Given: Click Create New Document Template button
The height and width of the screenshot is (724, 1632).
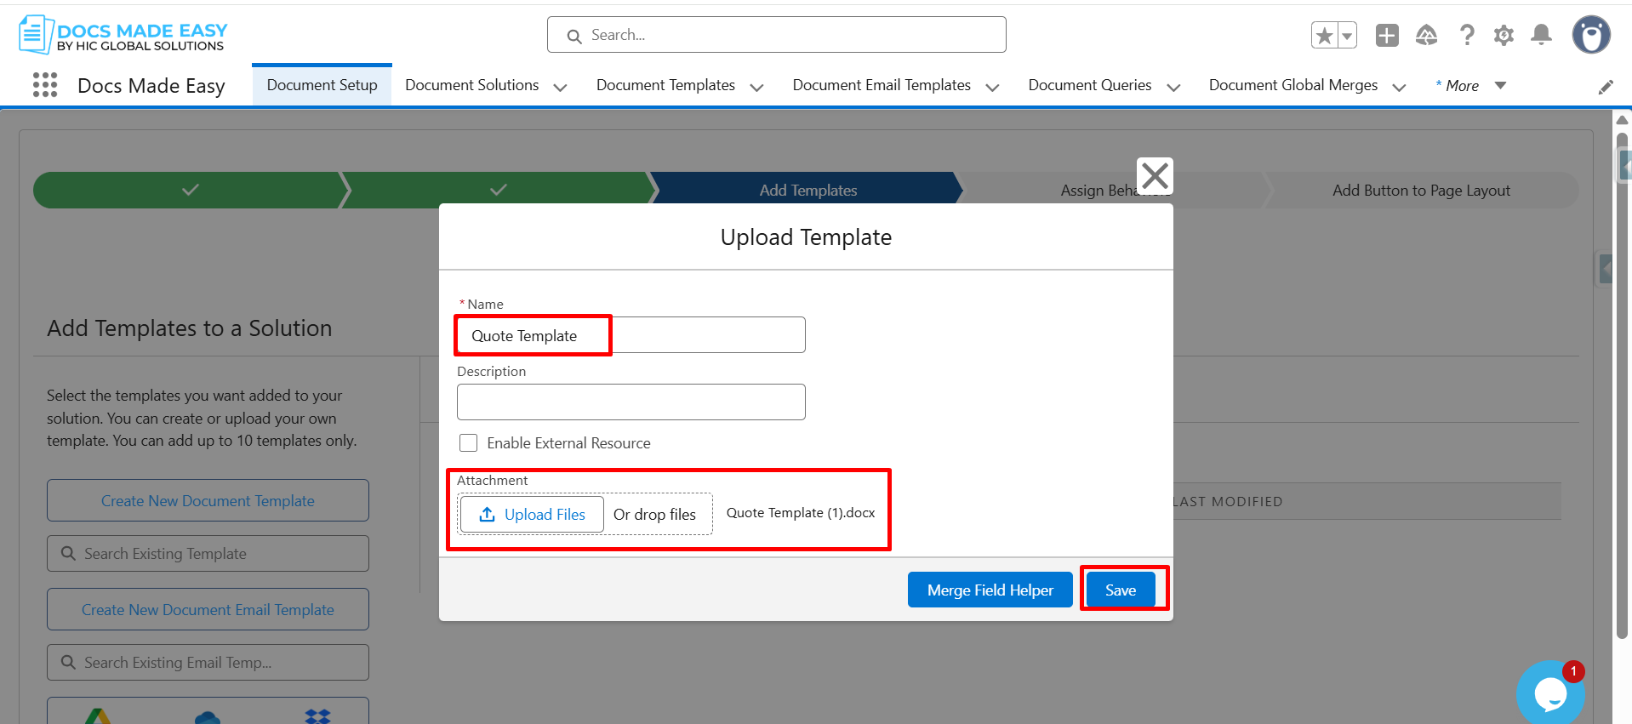Looking at the screenshot, I should coord(208,500).
